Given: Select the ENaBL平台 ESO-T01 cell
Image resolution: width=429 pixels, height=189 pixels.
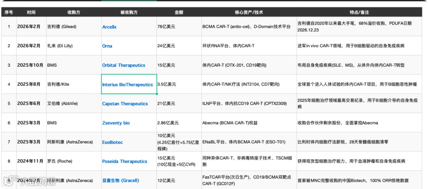Looking at the screenshot, I should click(x=249, y=142).
